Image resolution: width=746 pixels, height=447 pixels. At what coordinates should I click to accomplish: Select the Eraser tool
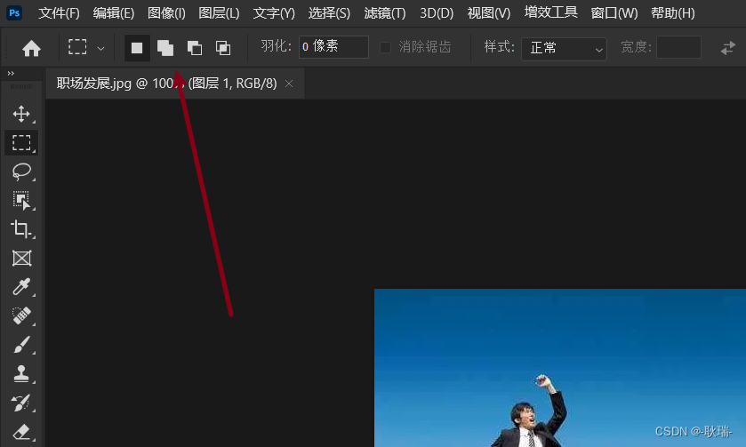point(21,432)
